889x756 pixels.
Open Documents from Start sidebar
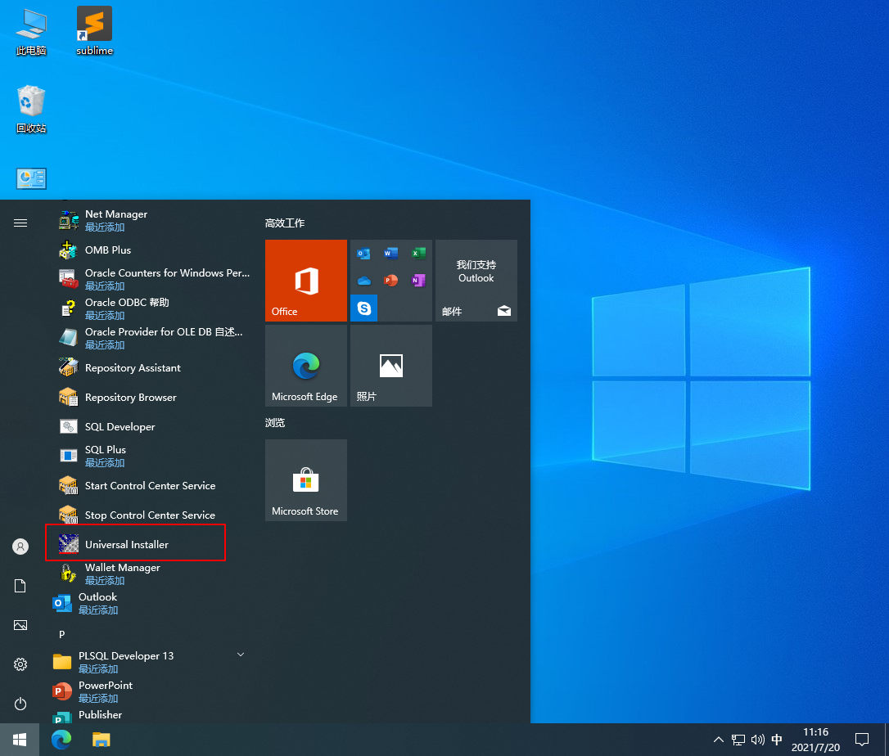pos(20,586)
